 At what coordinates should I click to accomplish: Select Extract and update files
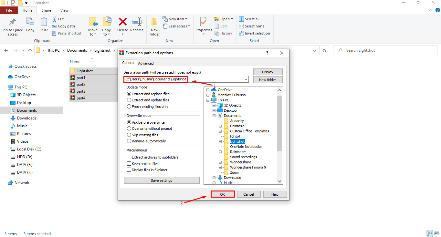(148, 100)
